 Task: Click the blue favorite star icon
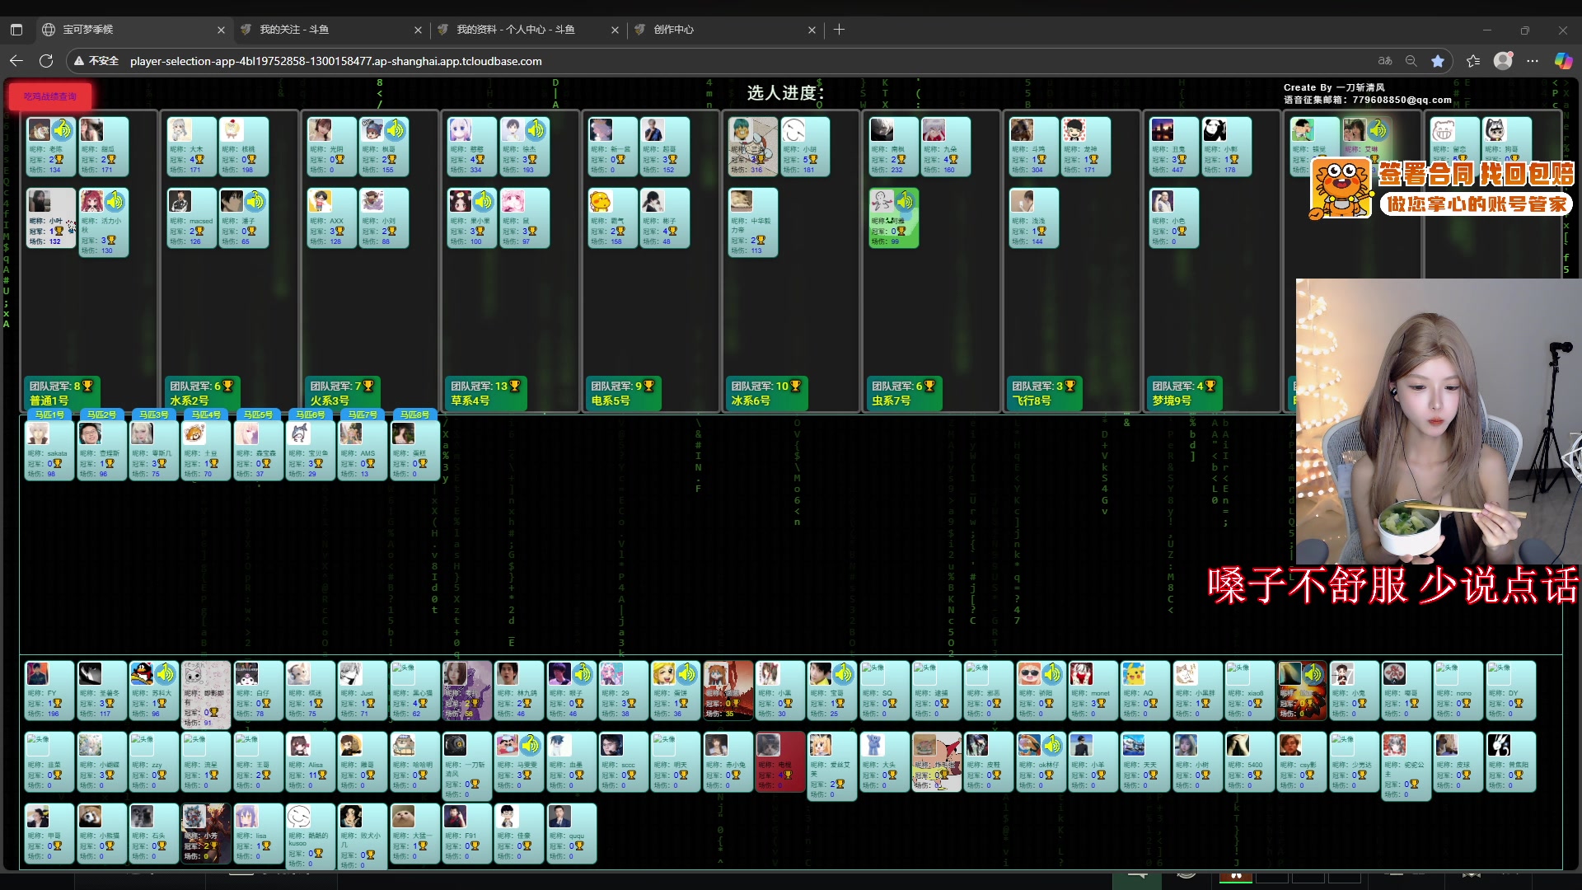(x=1438, y=61)
